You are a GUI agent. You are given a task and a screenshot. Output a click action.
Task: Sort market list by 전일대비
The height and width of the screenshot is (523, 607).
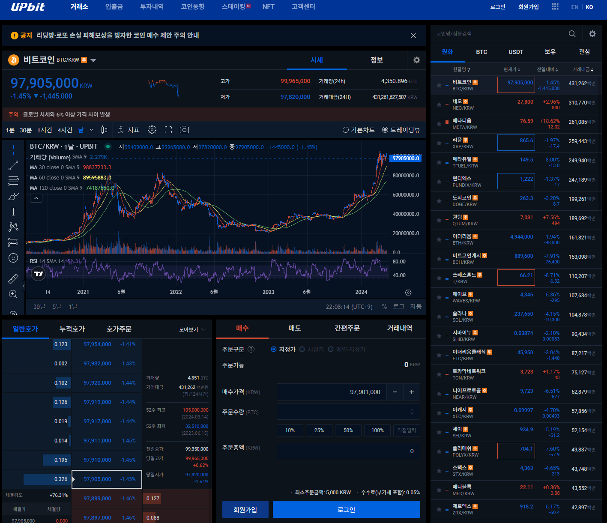click(548, 69)
